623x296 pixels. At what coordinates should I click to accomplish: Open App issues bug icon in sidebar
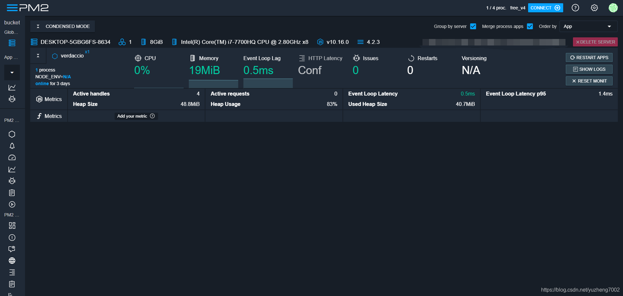click(12, 99)
